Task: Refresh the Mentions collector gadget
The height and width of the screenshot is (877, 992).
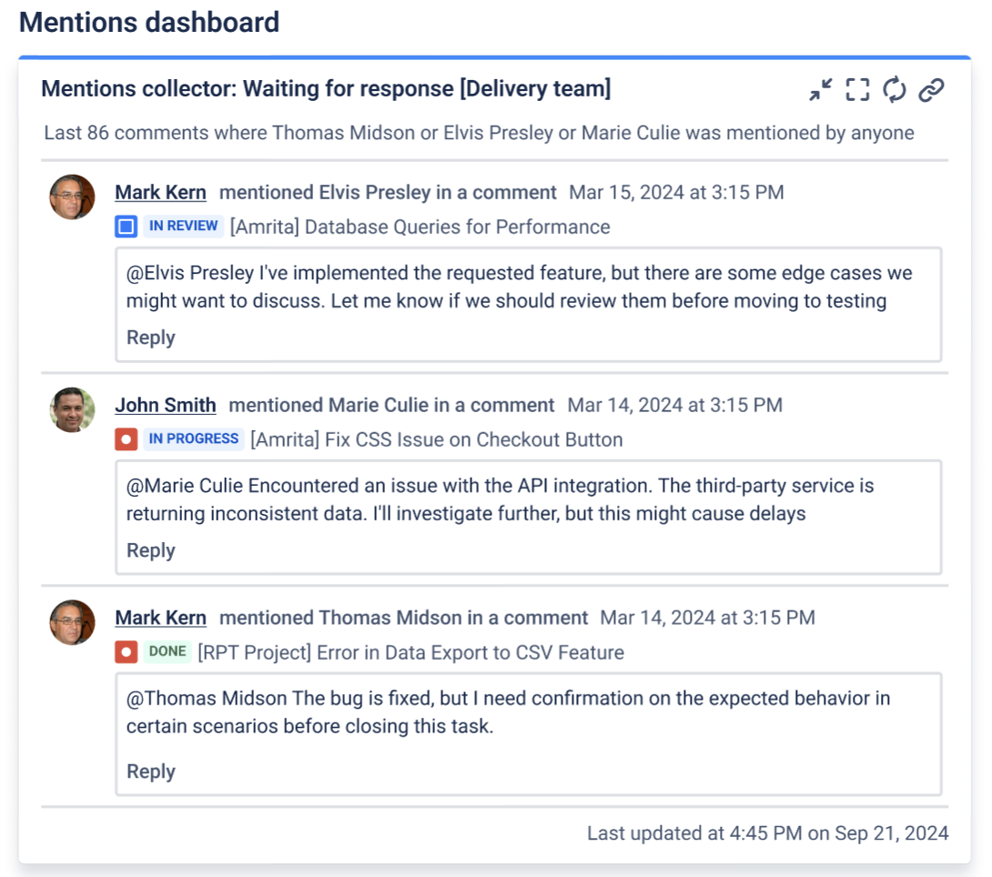Action: tap(895, 89)
